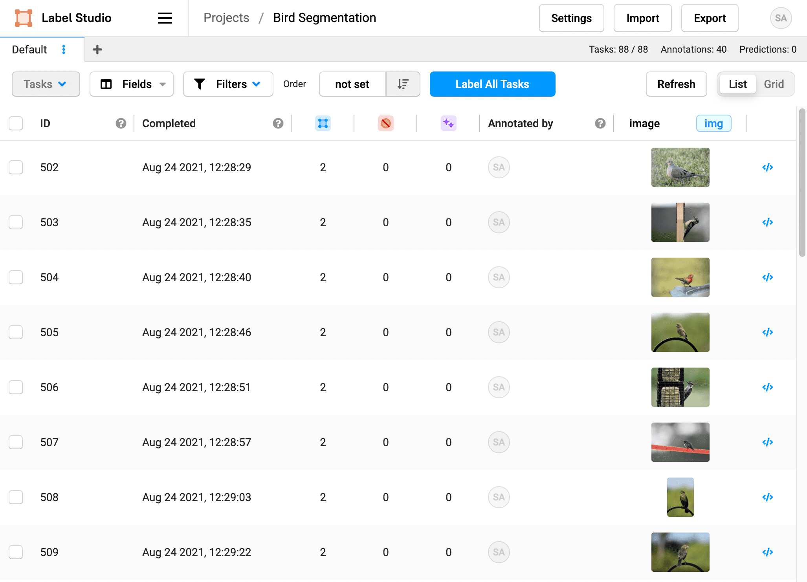Enable select-all tasks checkbox

(x=16, y=123)
